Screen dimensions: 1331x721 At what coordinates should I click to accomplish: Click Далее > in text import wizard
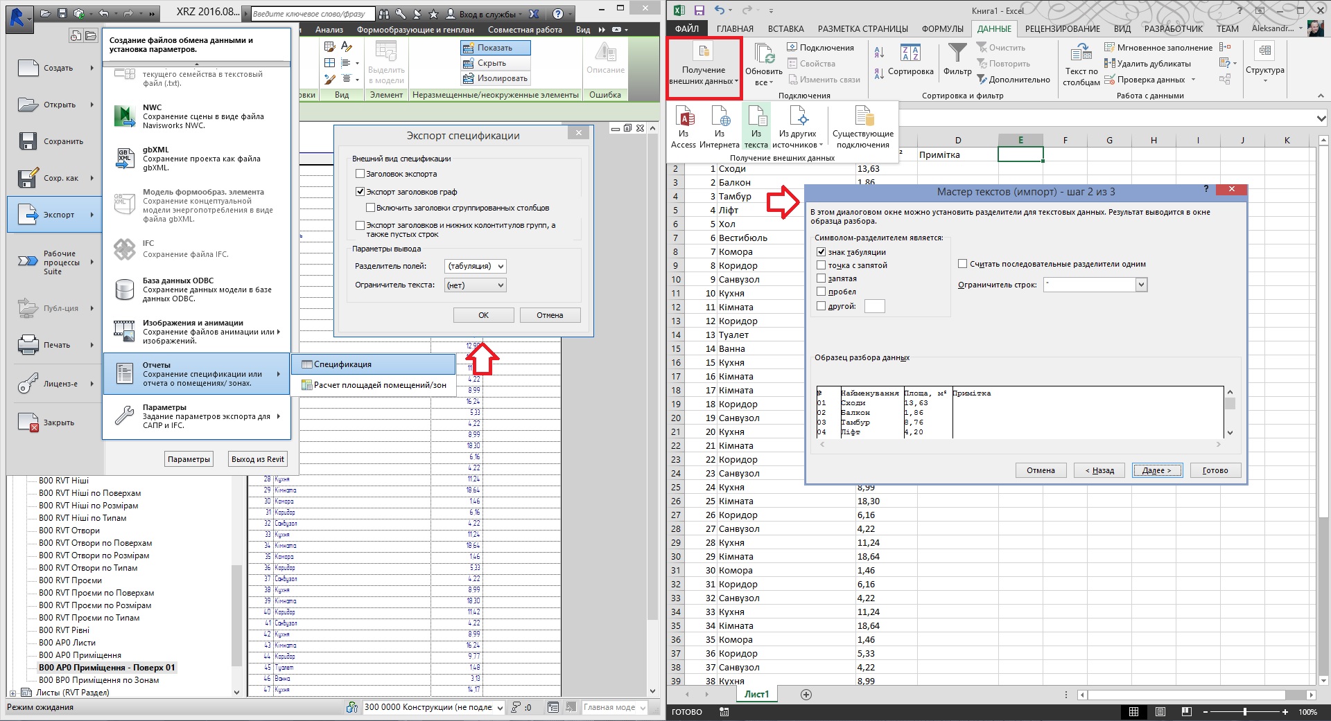point(1156,470)
